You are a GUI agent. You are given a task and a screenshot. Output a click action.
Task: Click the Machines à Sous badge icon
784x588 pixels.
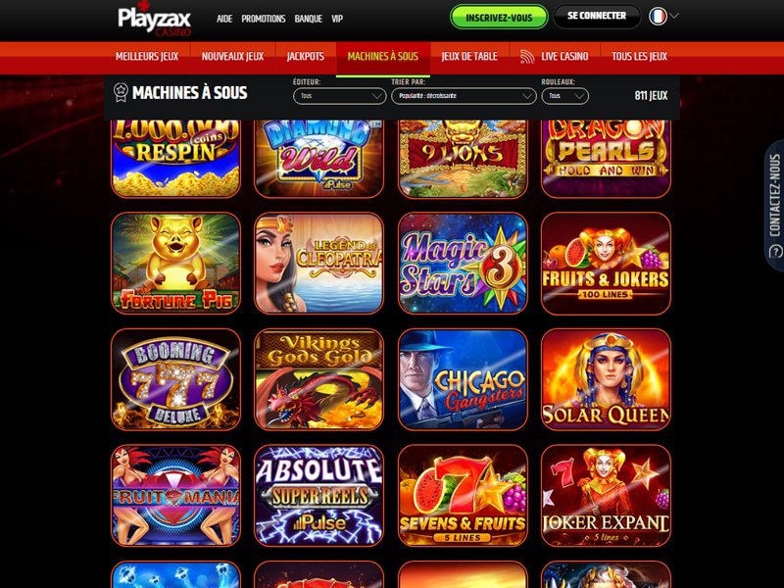(x=121, y=92)
